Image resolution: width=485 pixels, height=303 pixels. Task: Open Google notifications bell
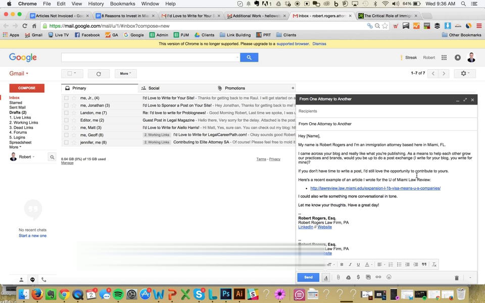tap(458, 58)
